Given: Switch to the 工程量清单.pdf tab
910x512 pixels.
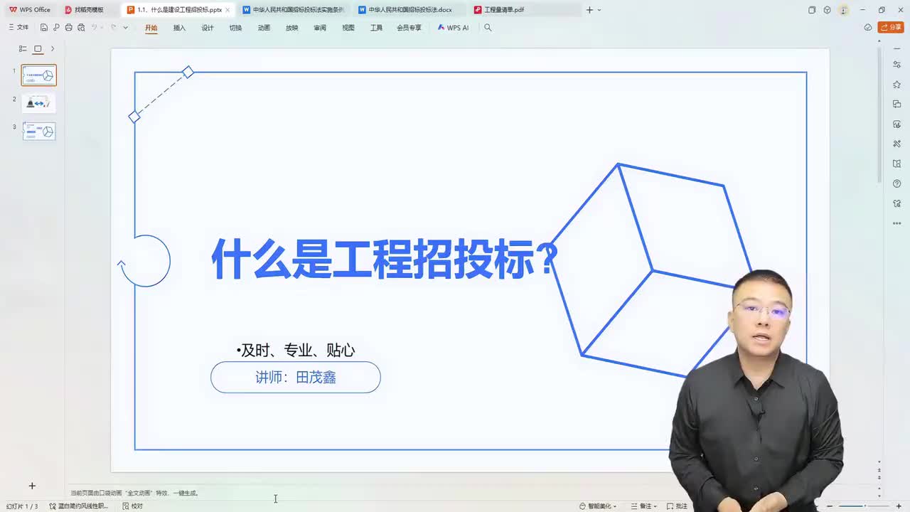Looking at the screenshot, I should coord(499,10).
